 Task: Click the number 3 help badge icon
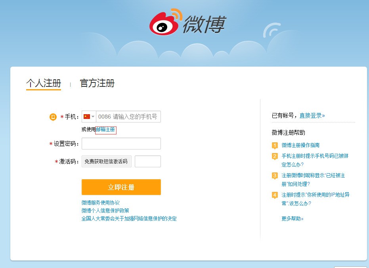click(275, 176)
